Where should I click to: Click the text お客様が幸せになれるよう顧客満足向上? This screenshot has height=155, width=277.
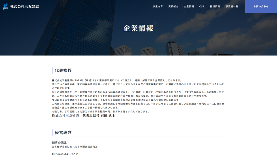coord(75,147)
